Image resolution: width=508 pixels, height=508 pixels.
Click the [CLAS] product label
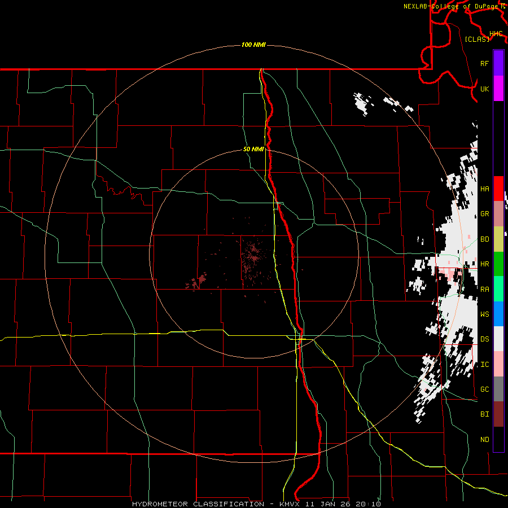(x=477, y=39)
